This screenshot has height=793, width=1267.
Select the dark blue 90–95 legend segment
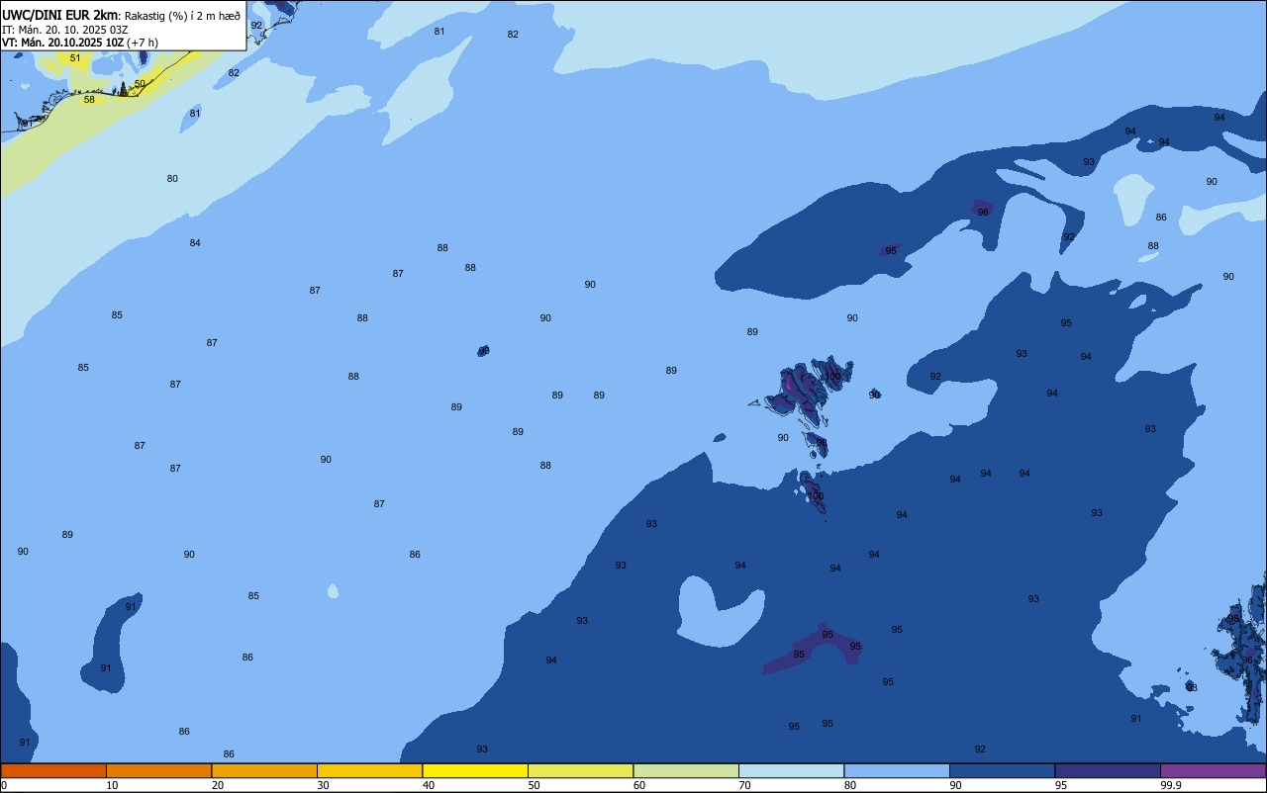click(x=1002, y=770)
